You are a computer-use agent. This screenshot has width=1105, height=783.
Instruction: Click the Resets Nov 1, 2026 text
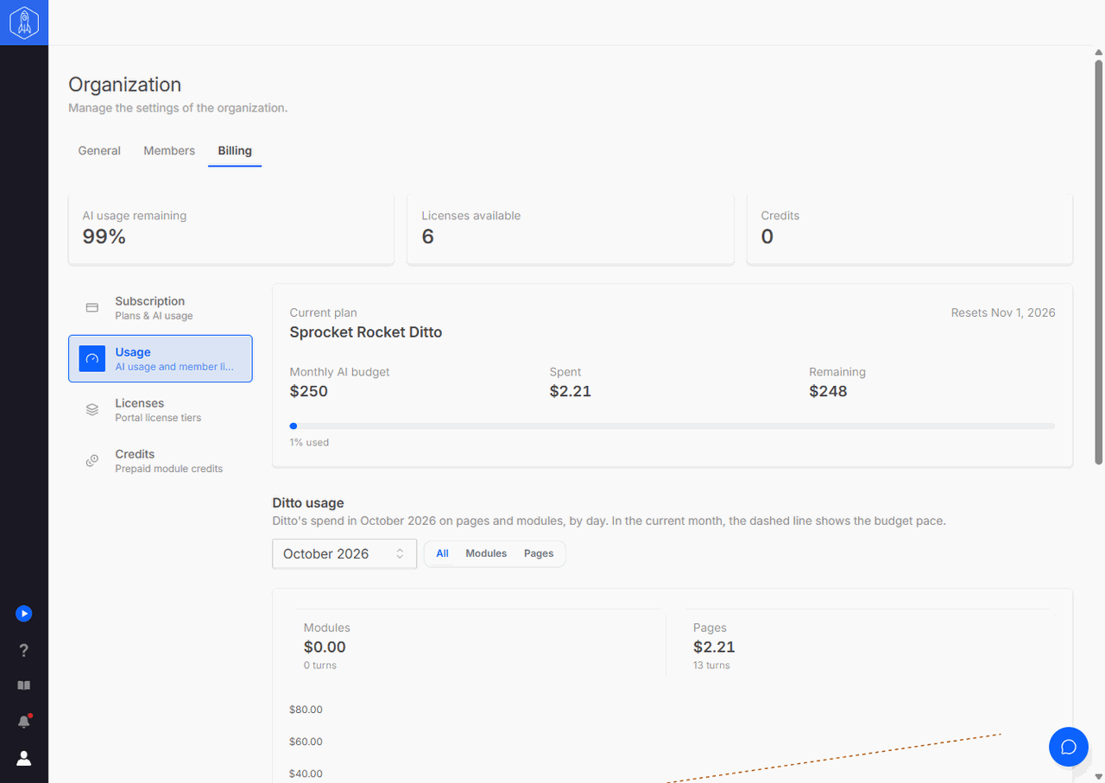pyautogui.click(x=1003, y=313)
